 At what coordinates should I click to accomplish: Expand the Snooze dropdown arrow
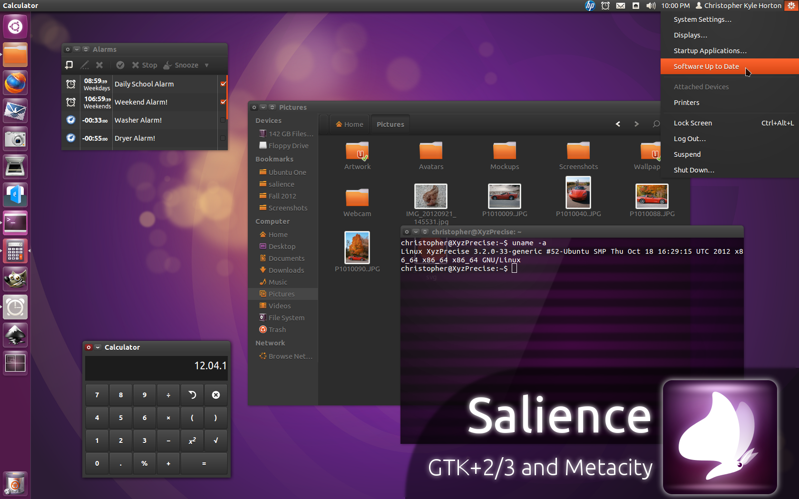pyautogui.click(x=207, y=65)
